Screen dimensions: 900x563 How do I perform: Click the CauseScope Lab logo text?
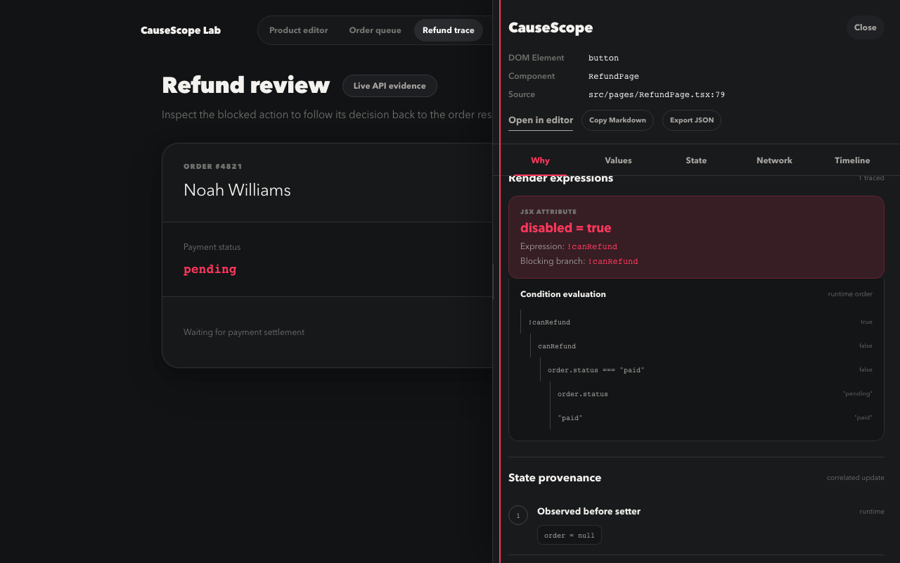pos(181,30)
